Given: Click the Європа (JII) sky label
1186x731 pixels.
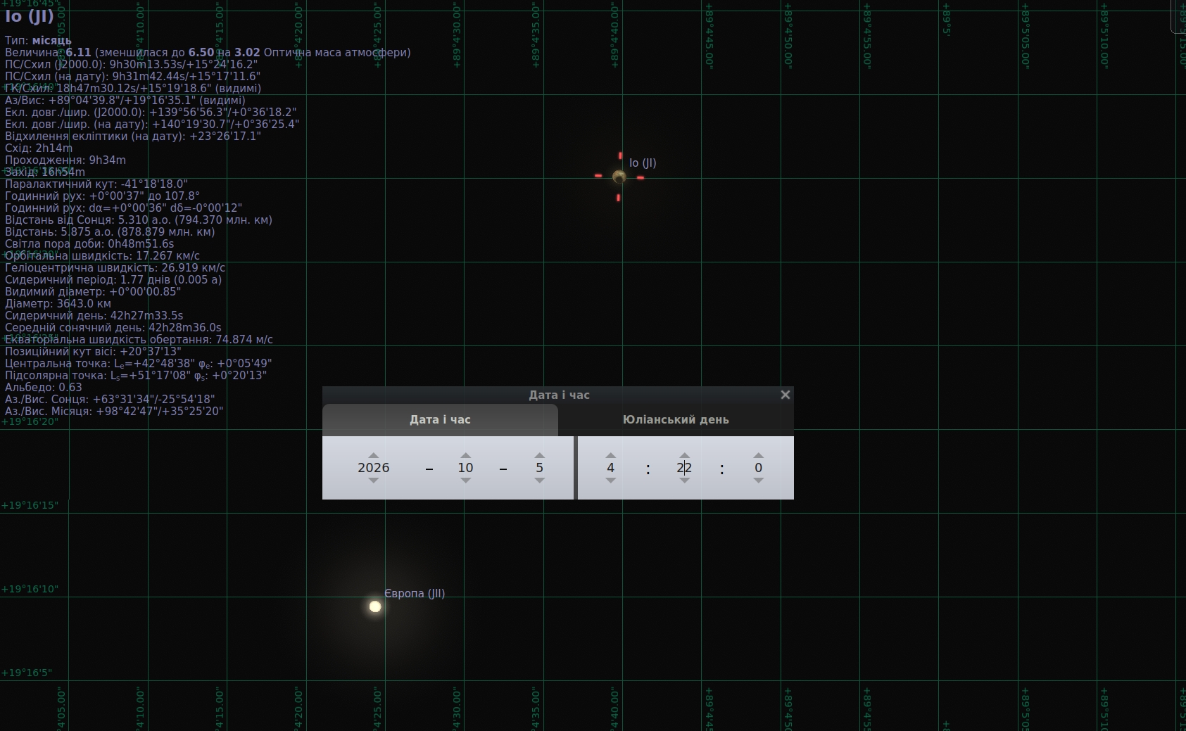Looking at the screenshot, I should (x=415, y=593).
